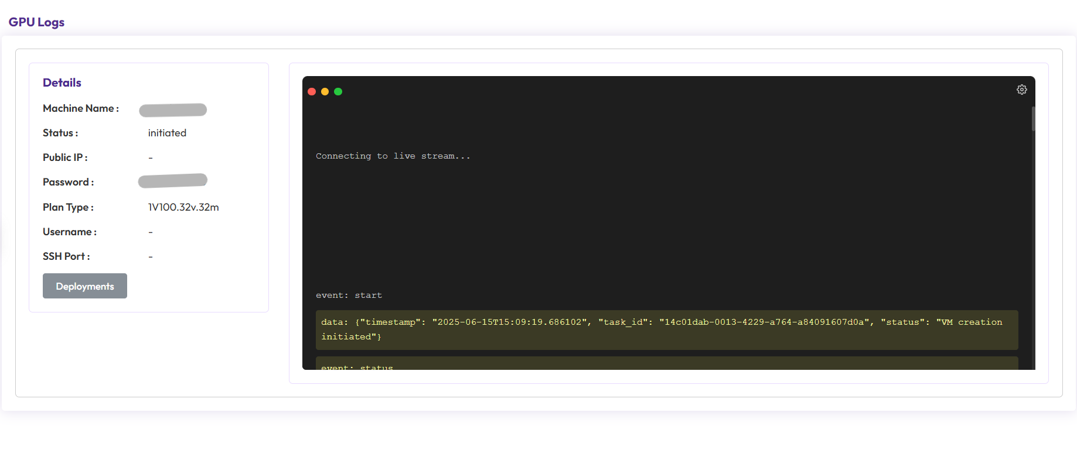Click the Details panel heading
Screen dimensions: 1077x474
tap(62, 83)
